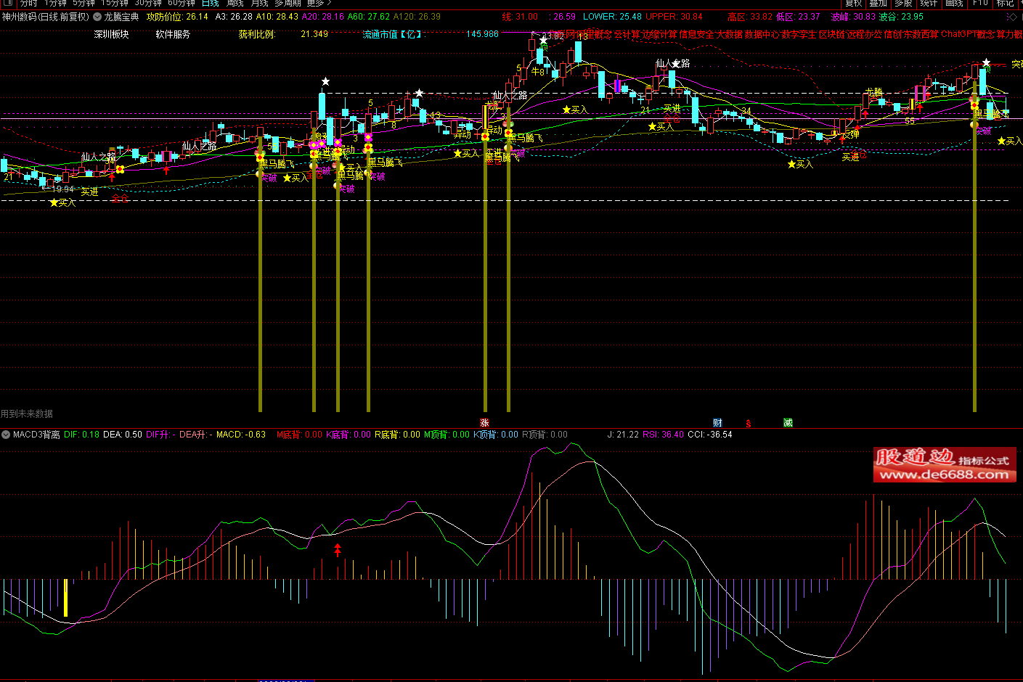Select the 60分钟 period tab
This screenshot has height=682, width=1023.
click(182, 3)
